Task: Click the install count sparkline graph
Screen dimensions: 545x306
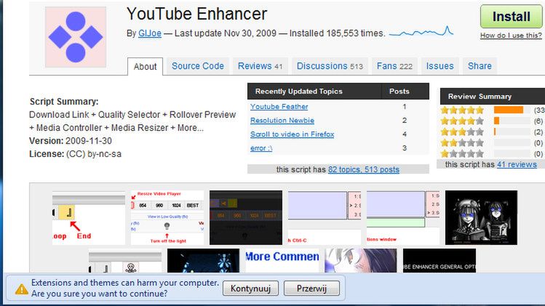Action: coord(421,32)
